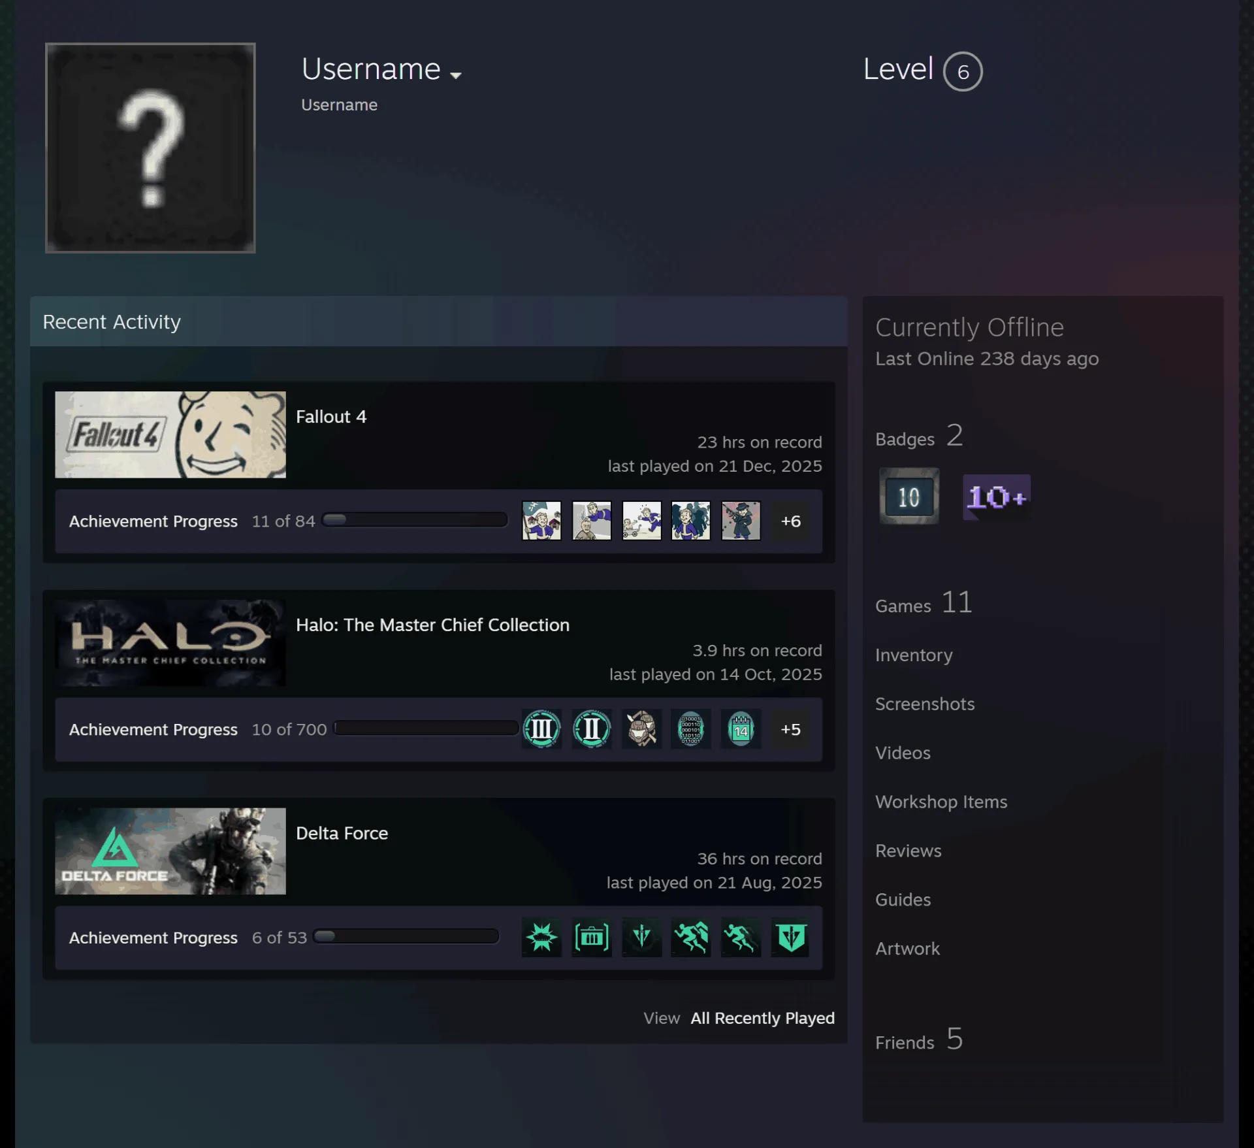Open the Delta Force game banner

pos(170,851)
